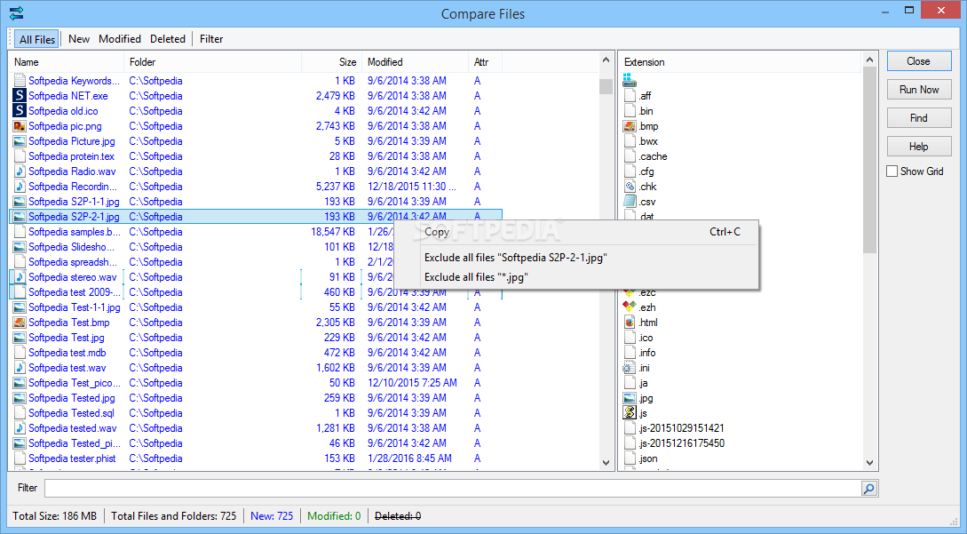Viewport: 967px width, 534px height.
Task: Select the .cache extension entry
Action: click(653, 156)
